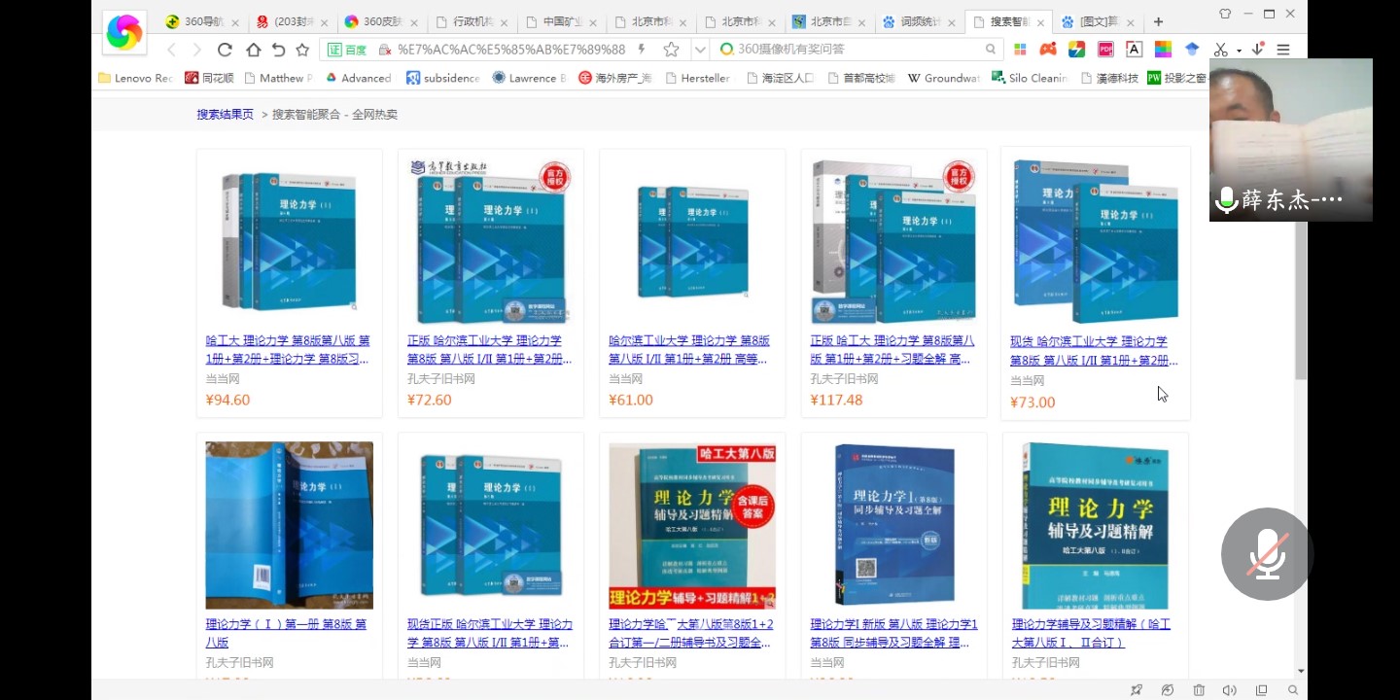Viewport: 1400px width, 700px height.
Task: Open the ¥61.00 product thumbnail
Action: point(692,240)
